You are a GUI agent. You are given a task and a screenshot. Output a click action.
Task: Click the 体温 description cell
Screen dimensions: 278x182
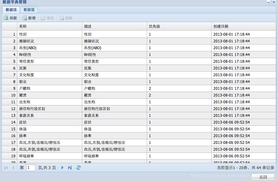tap(114, 129)
